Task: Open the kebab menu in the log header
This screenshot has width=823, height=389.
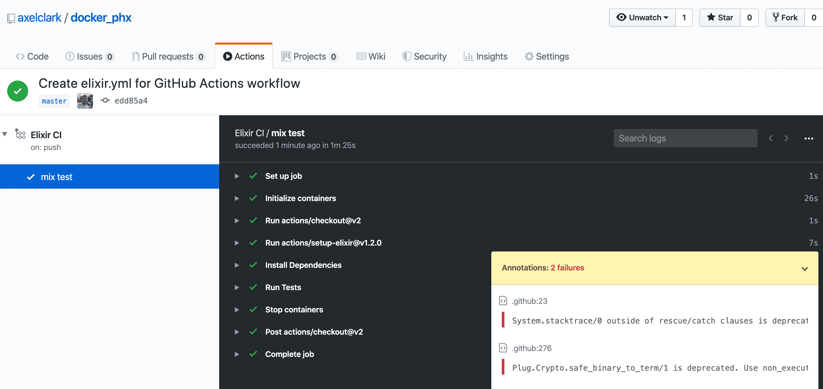Action: click(809, 138)
